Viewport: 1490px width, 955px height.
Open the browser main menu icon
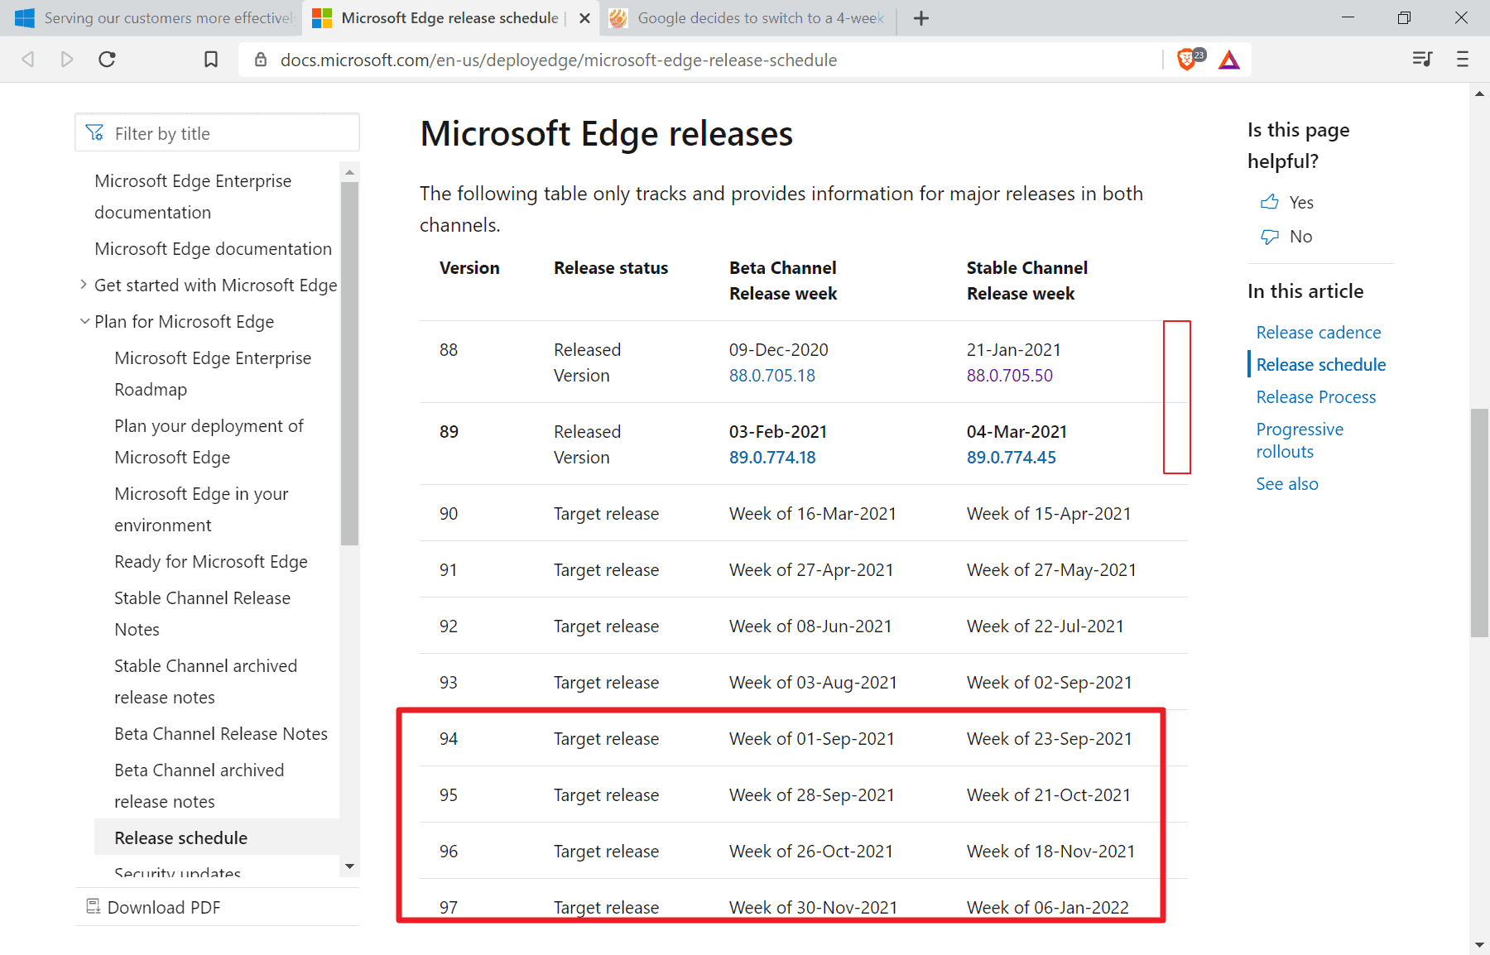point(1463,60)
